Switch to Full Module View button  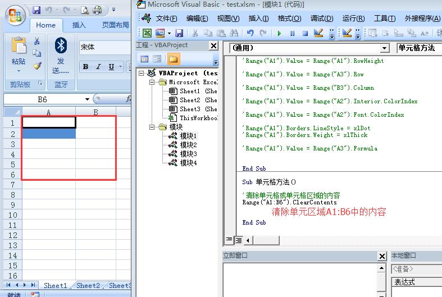point(239,240)
